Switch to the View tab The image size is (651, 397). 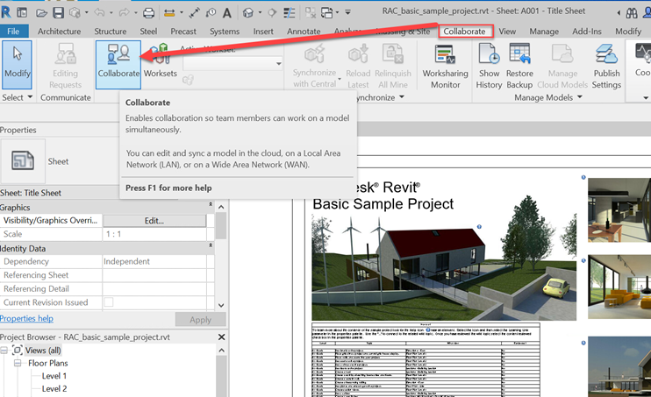click(507, 32)
